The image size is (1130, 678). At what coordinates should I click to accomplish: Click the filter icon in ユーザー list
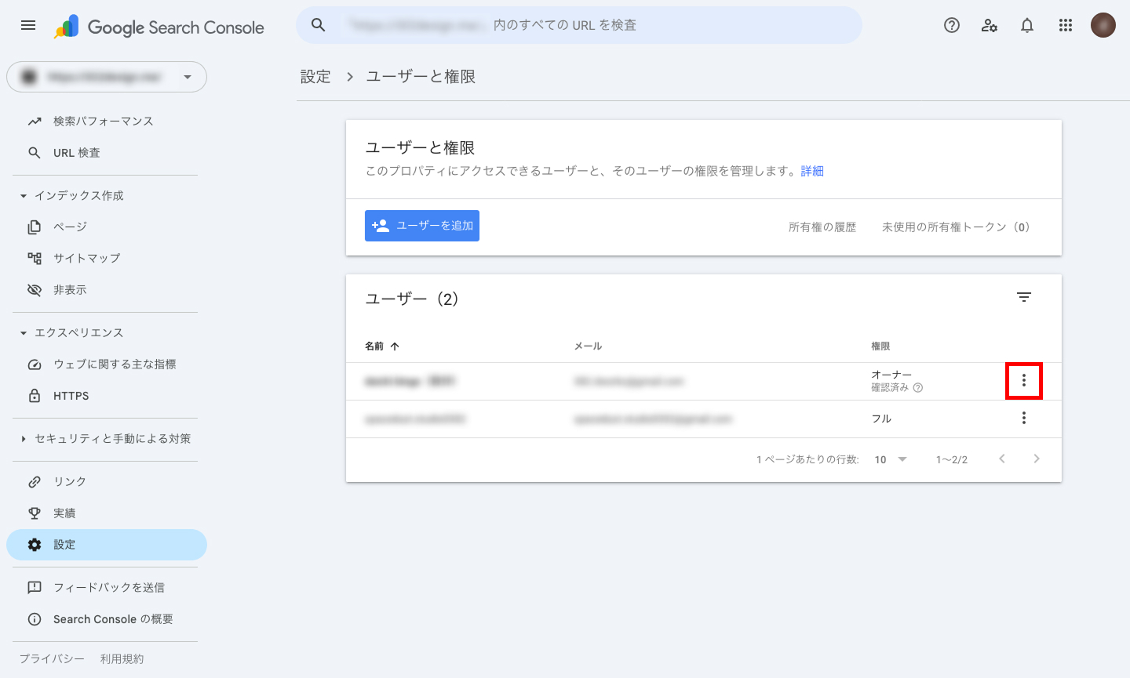1024,297
